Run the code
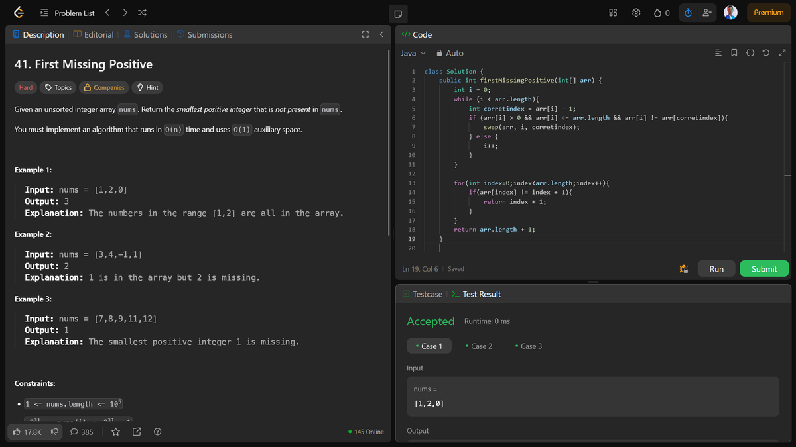The width and height of the screenshot is (796, 447). click(716, 269)
